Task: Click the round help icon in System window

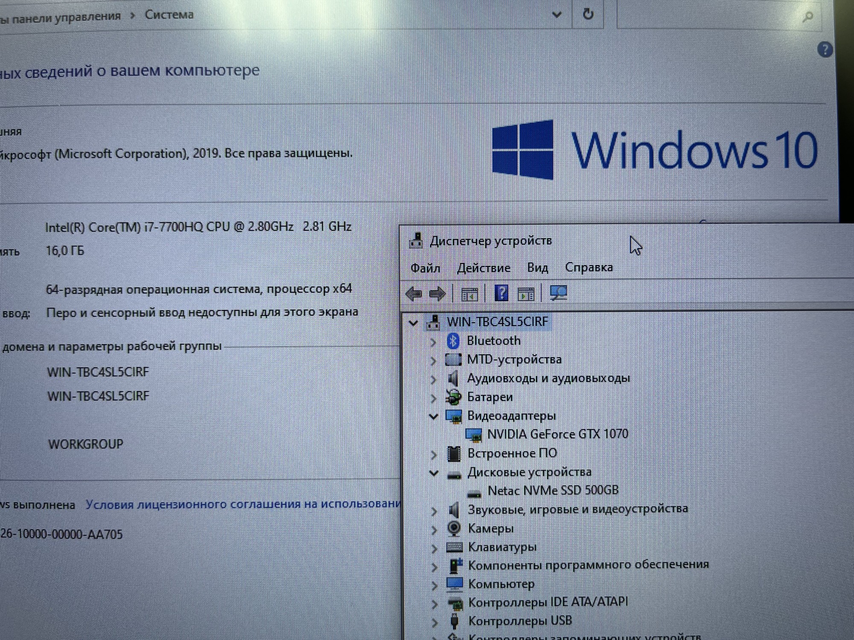Action: (x=825, y=50)
